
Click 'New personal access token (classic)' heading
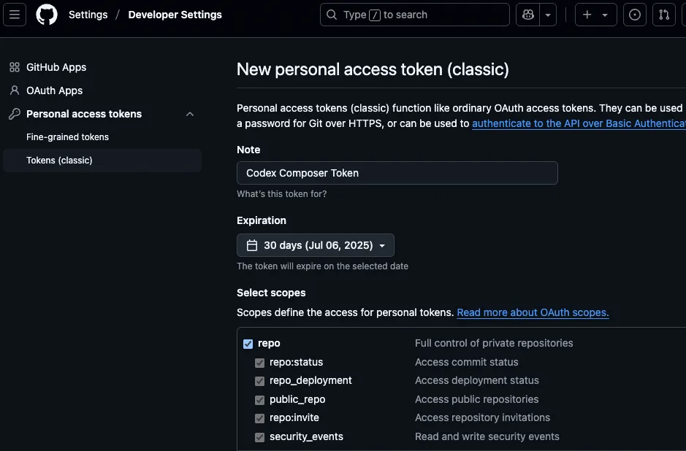tap(373, 69)
